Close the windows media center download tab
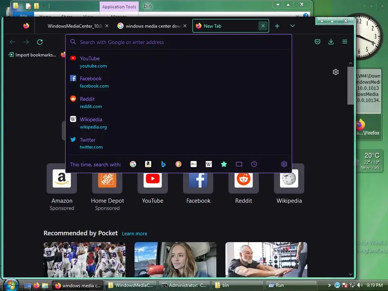 coord(185,26)
